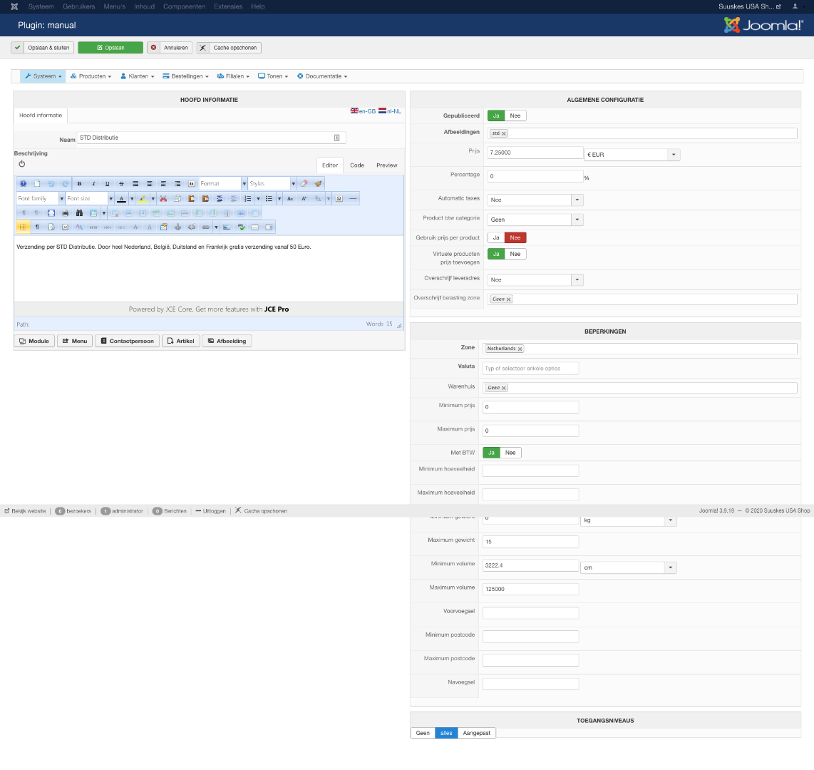Toggle bold formatting in the editor toolbar
Screen dimensions: 814x770
[79, 184]
